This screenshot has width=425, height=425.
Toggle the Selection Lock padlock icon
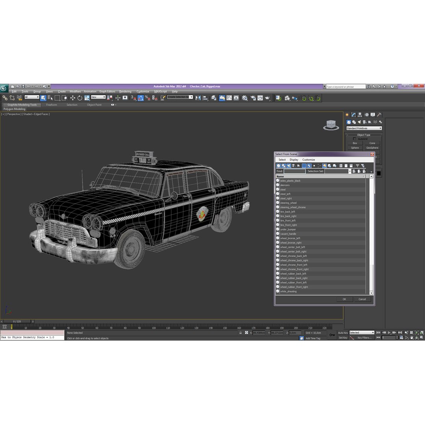tap(240, 333)
